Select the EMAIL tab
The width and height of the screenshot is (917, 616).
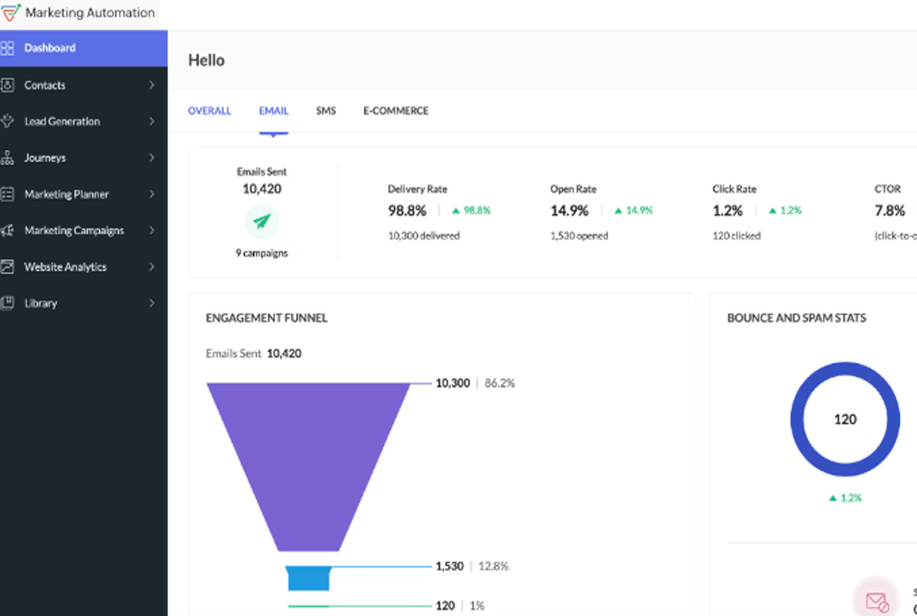click(274, 111)
